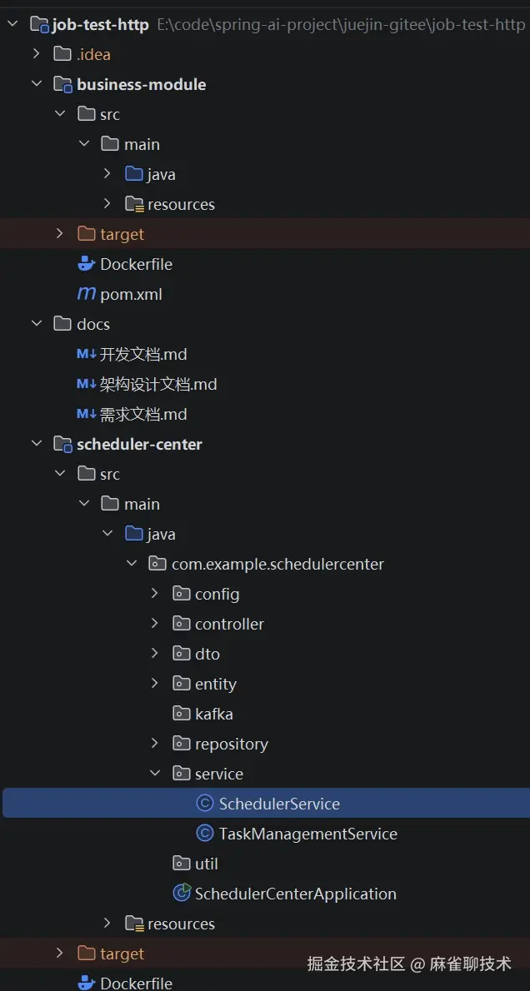Viewport: 530px width, 991px height.
Task: Collapse com.example.schedulercenter package chevron
Action: (132, 563)
